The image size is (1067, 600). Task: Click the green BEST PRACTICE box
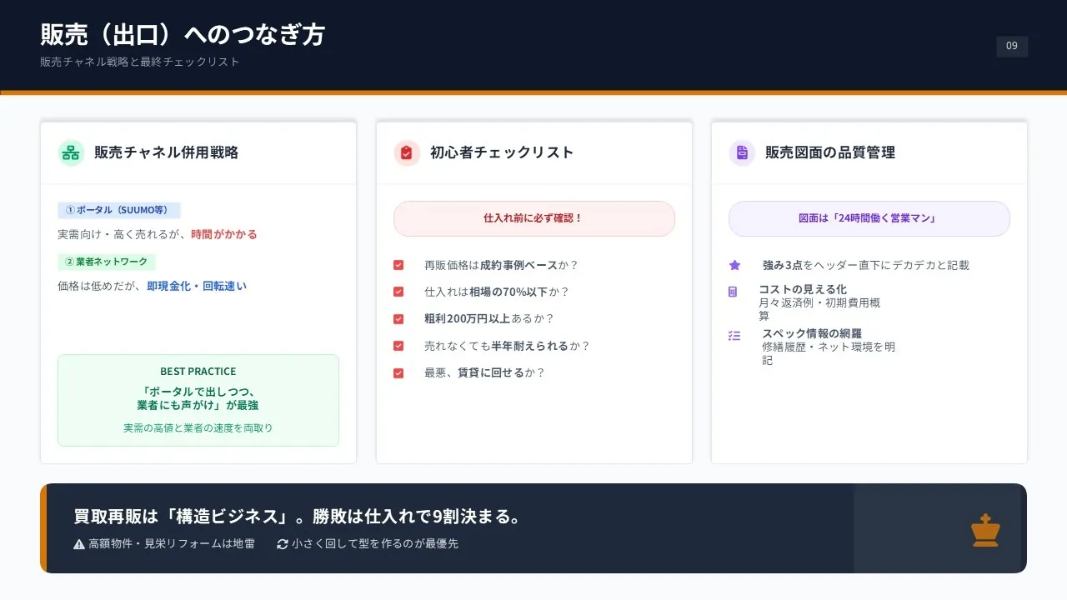198,400
